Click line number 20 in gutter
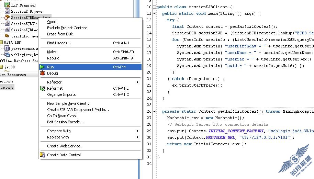314x179 pixels. 149,72
